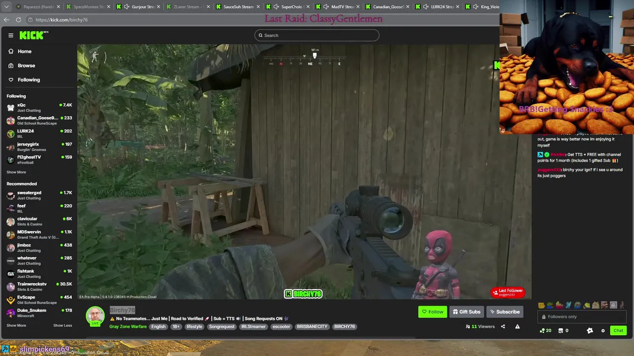Click the address bar URL kick.com/birchy76
This screenshot has height=356, width=634.
coord(61,20)
